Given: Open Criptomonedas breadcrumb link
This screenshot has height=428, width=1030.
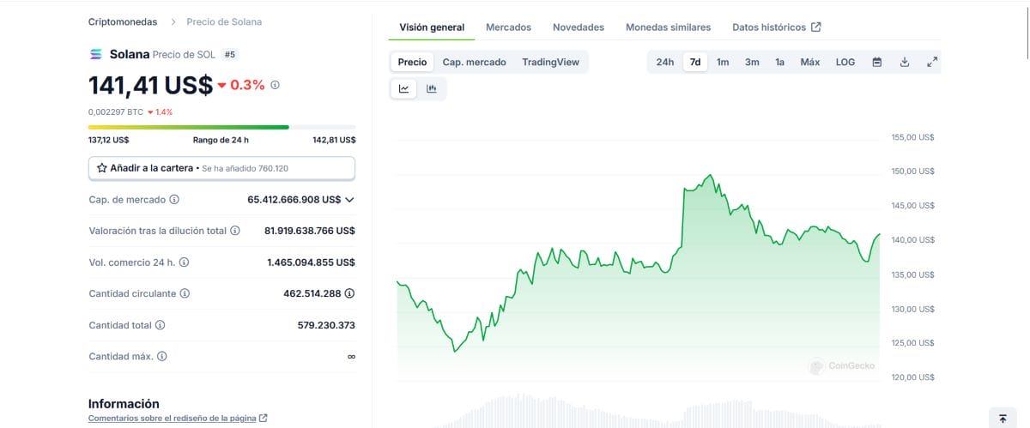Looking at the screenshot, I should click(123, 21).
